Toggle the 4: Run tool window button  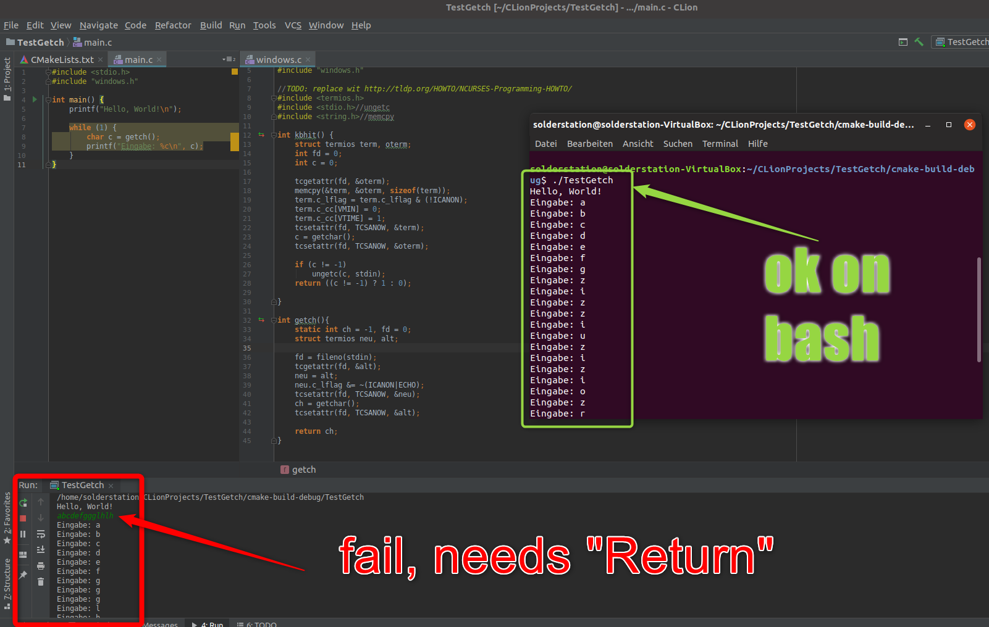[x=208, y=624]
